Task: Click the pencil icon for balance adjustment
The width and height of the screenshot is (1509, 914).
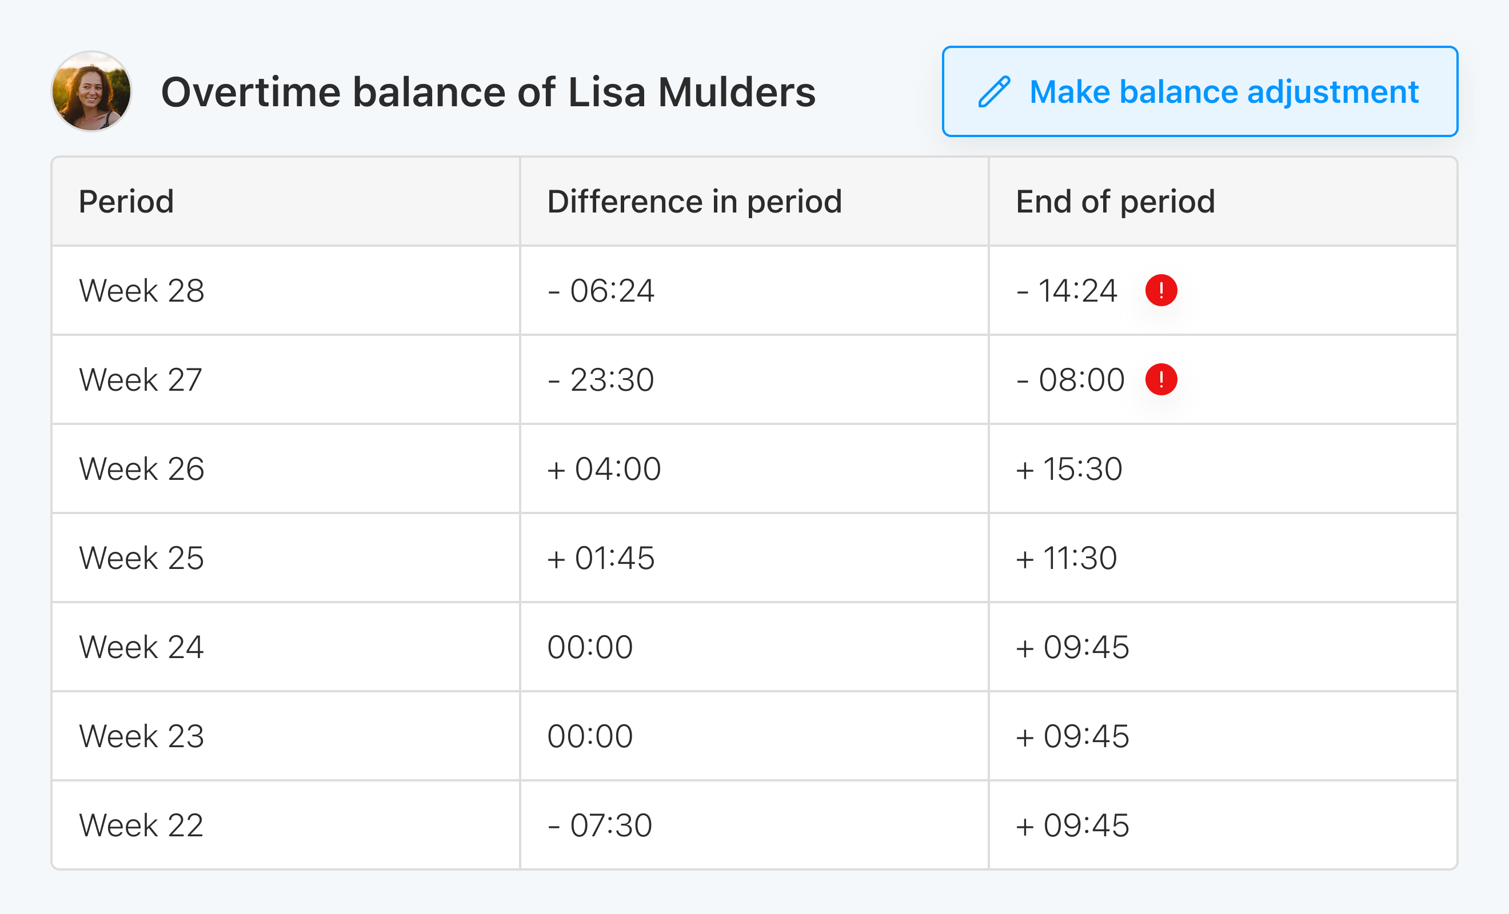Action: (x=993, y=92)
